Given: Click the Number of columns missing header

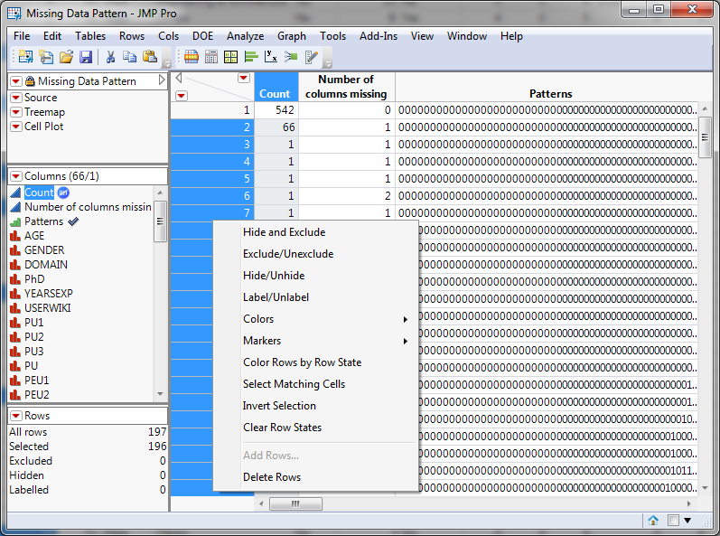Looking at the screenshot, I should click(347, 87).
